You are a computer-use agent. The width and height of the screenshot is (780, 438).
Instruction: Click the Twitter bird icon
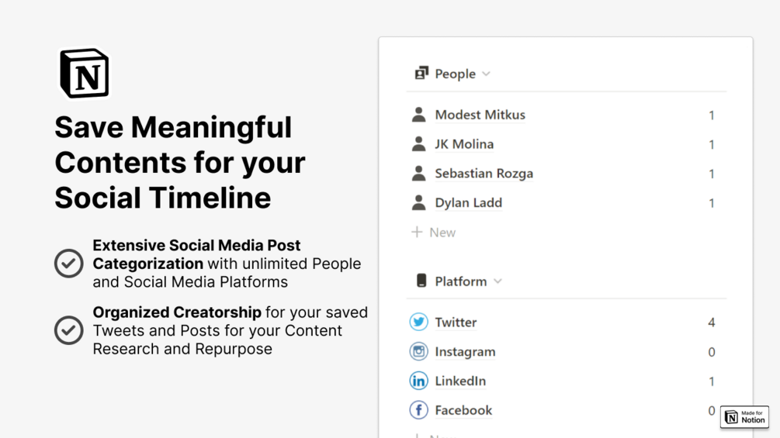[418, 322]
